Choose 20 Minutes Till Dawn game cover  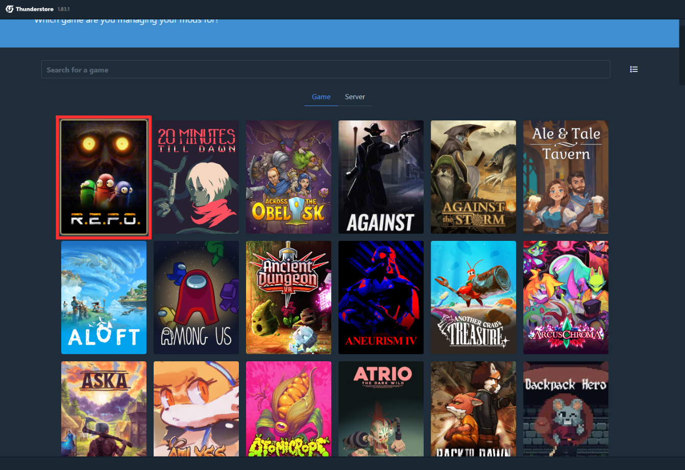pos(196,177)
